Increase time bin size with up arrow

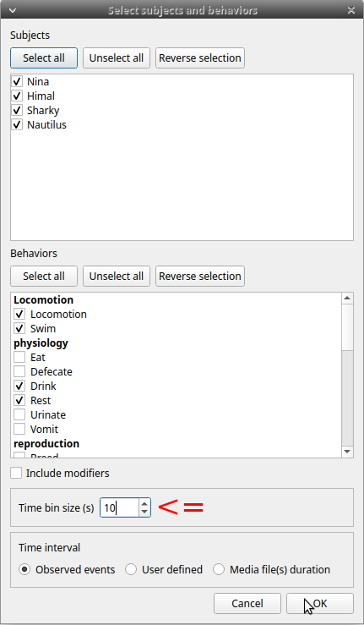(144, 503)
